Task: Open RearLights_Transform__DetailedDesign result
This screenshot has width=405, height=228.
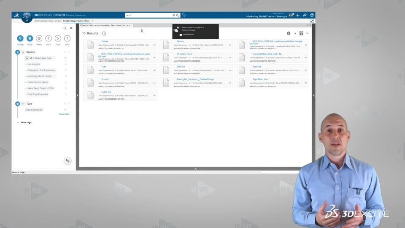Action: [195, 79]
